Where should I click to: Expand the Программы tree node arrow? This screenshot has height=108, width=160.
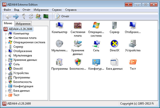coord(6,77)
